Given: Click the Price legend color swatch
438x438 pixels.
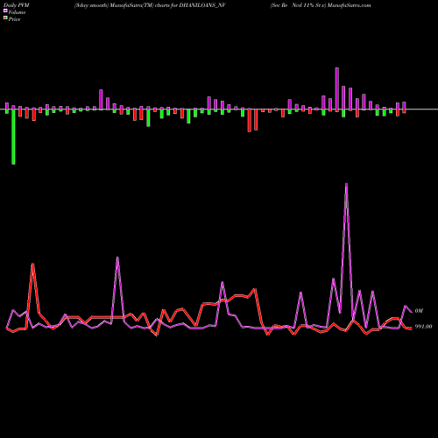Looking at the screenshot, I should pyautogui.click(x=5, y=18).
